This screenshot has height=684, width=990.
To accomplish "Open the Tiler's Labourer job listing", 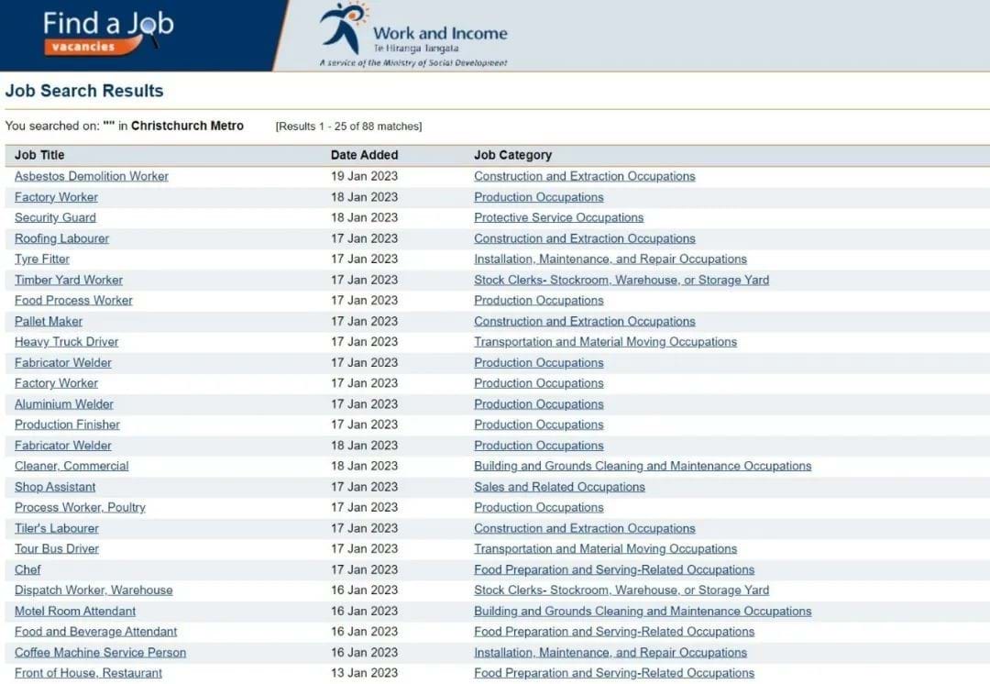I will (57, 528).
